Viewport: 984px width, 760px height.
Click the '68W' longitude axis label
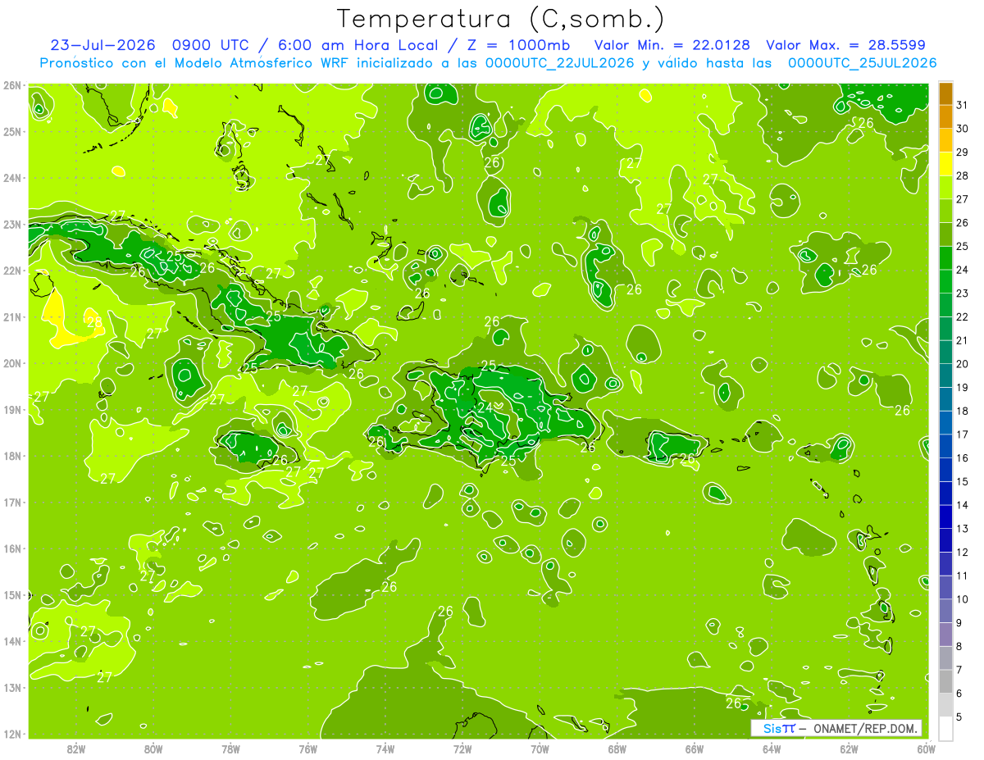[x=617, y=749]
